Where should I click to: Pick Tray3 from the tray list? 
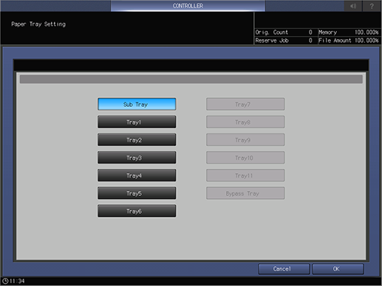(x=137, y=158)
